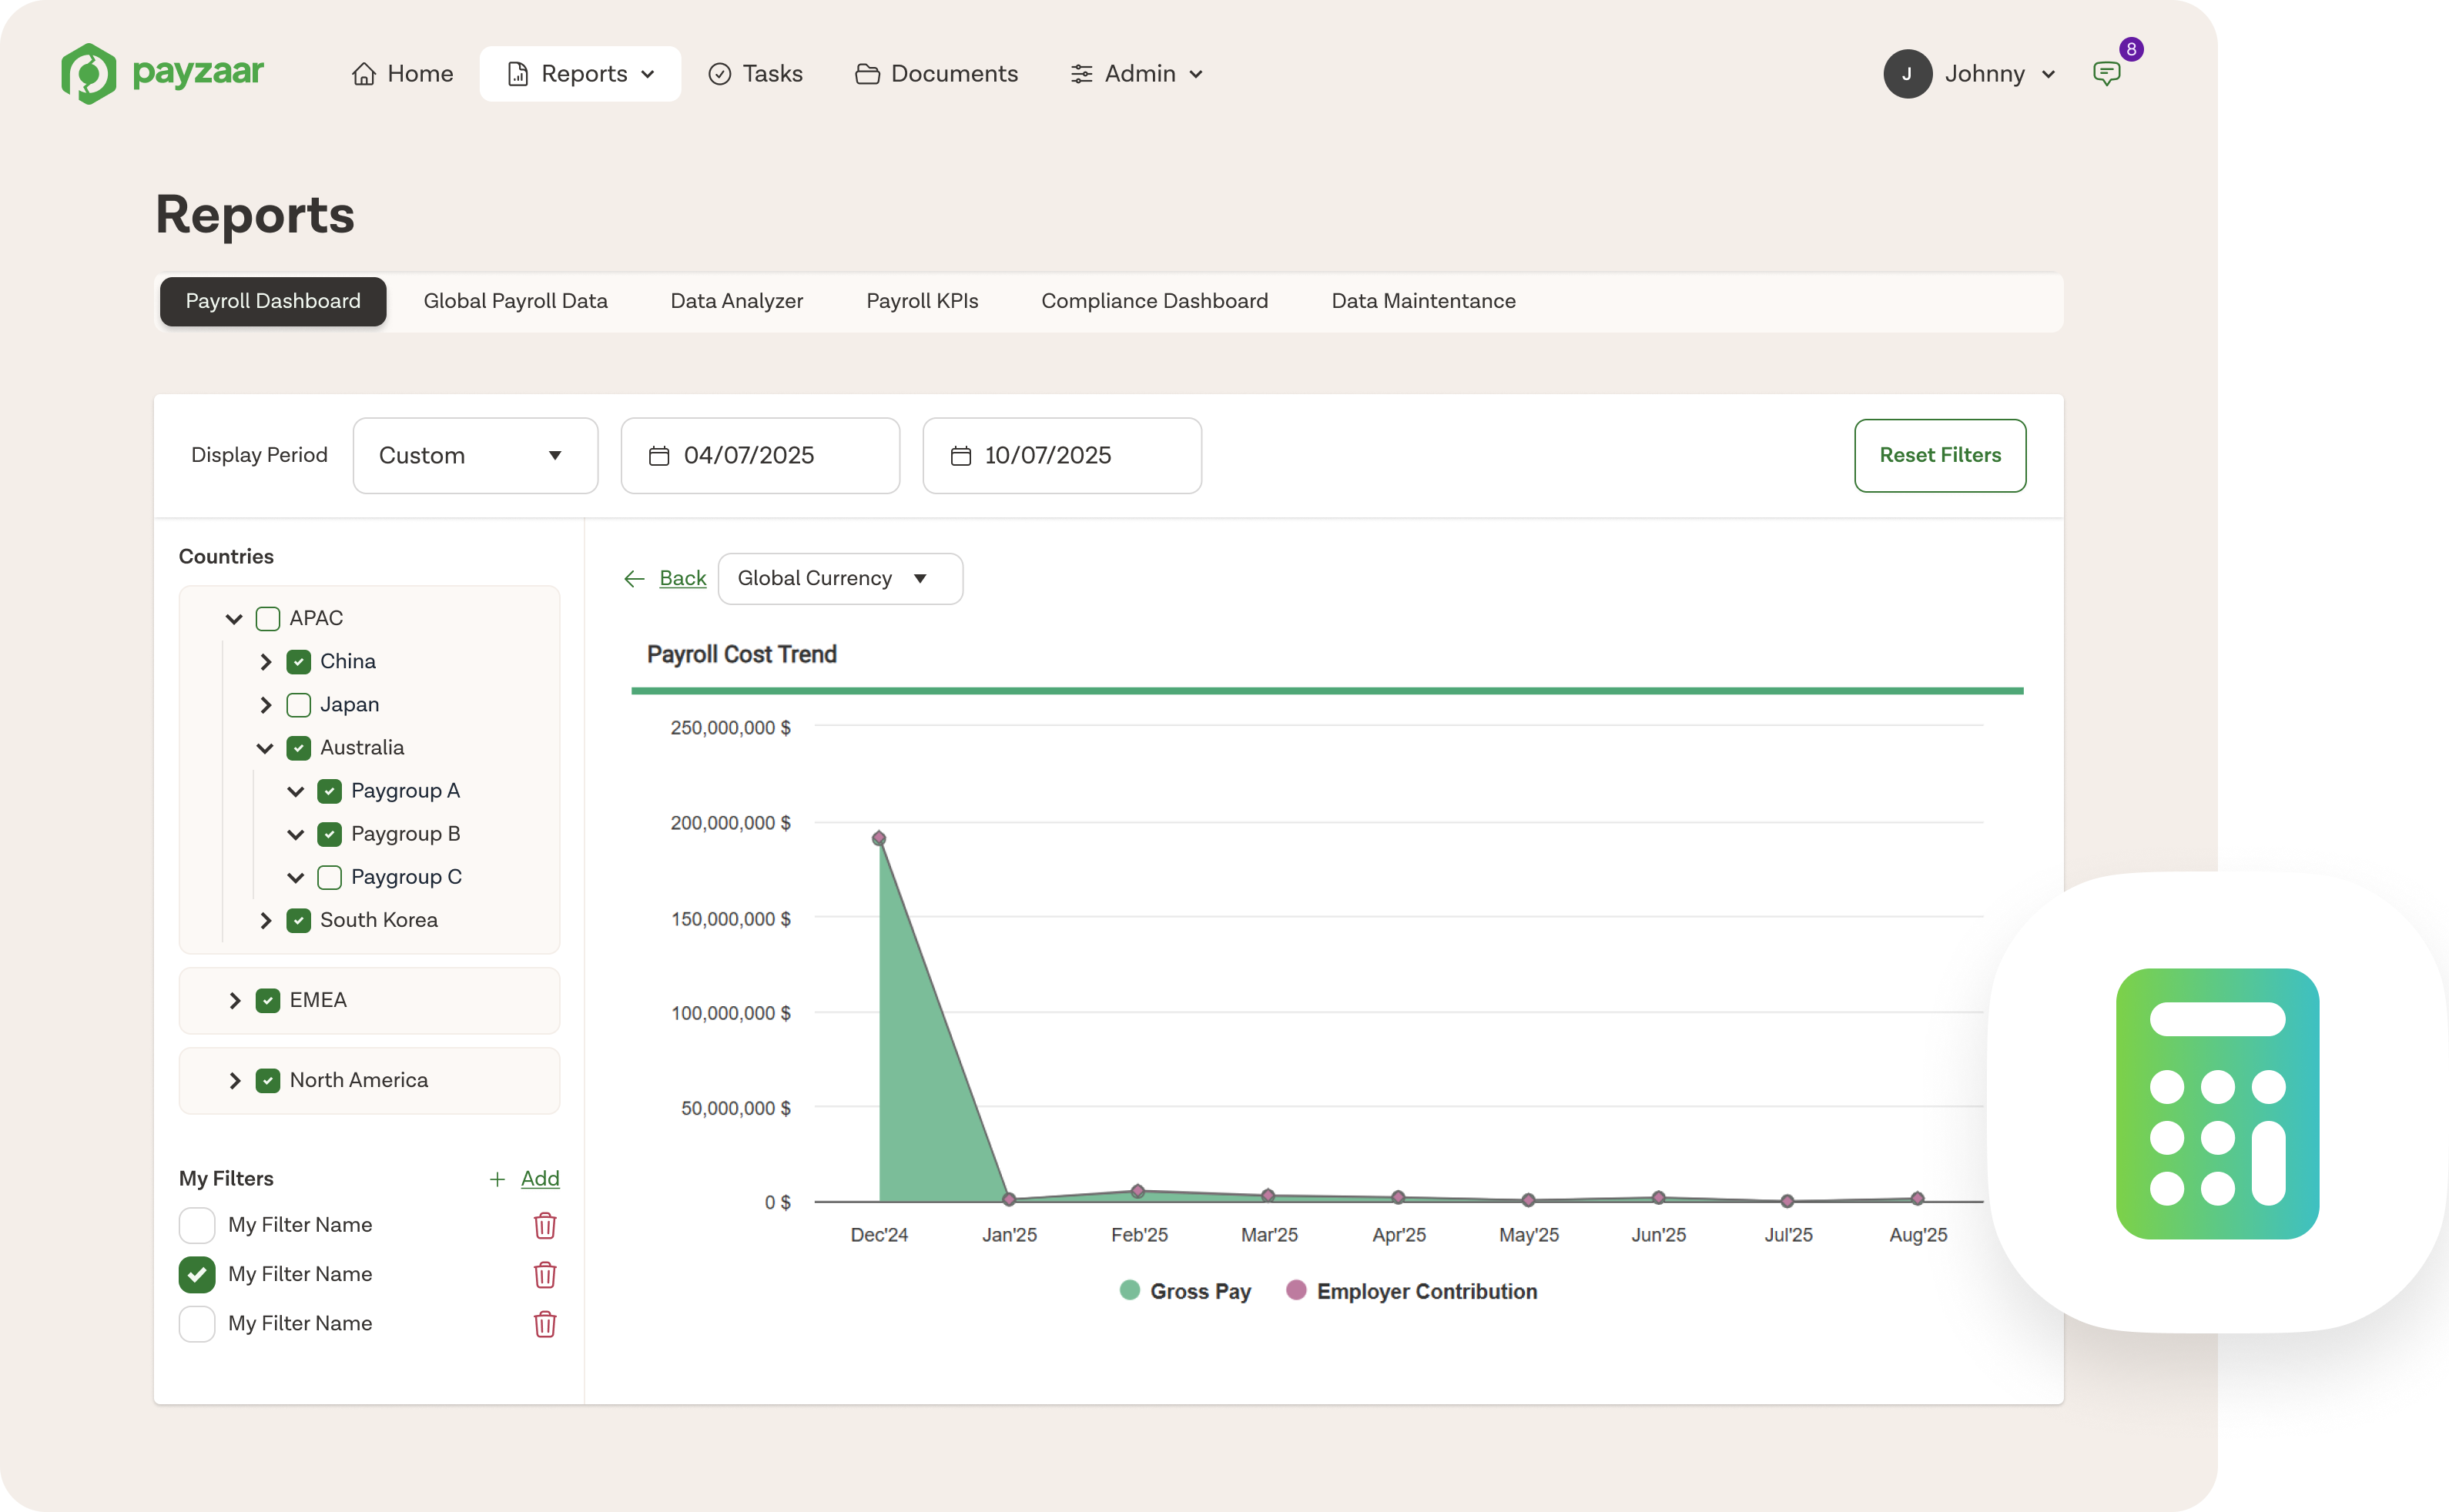This screenshot has width=2449, height=1512.
Task: Open the Johnny user menu
Action: [x=1970, y=74]
